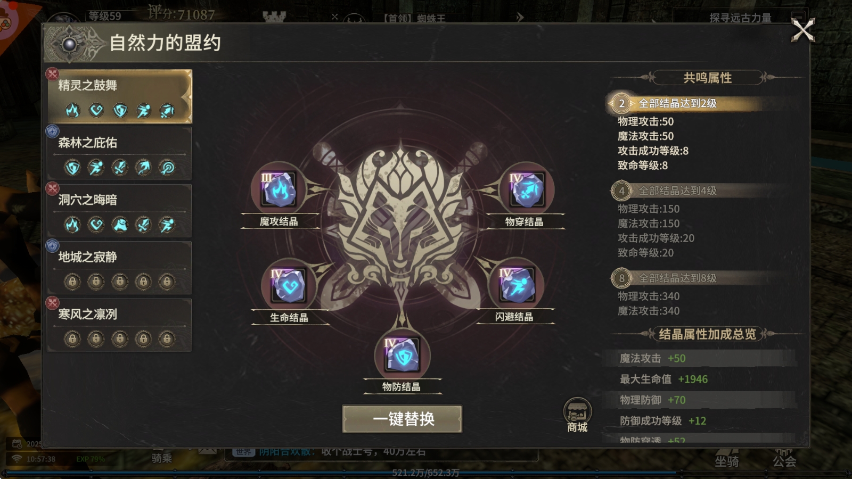Open the 寒风之凛冽 covenant entry
Image resolution: width=852 pixels, height=479 pixels.
click(x=120, y=325)
